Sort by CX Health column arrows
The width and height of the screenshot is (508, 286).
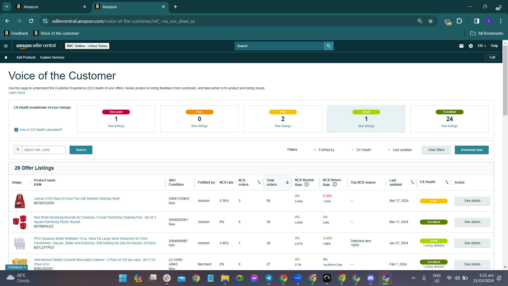click(x=447, y=182)
